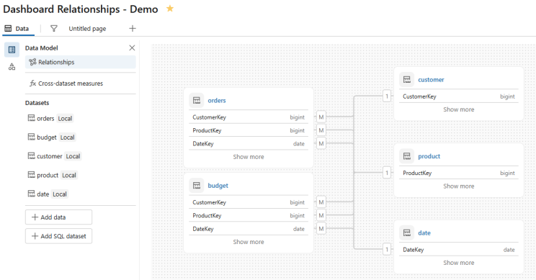Click the product dataset icon in Datasets list
The height and width of the screenshot is (280, 536).
(x=31, y=175)
